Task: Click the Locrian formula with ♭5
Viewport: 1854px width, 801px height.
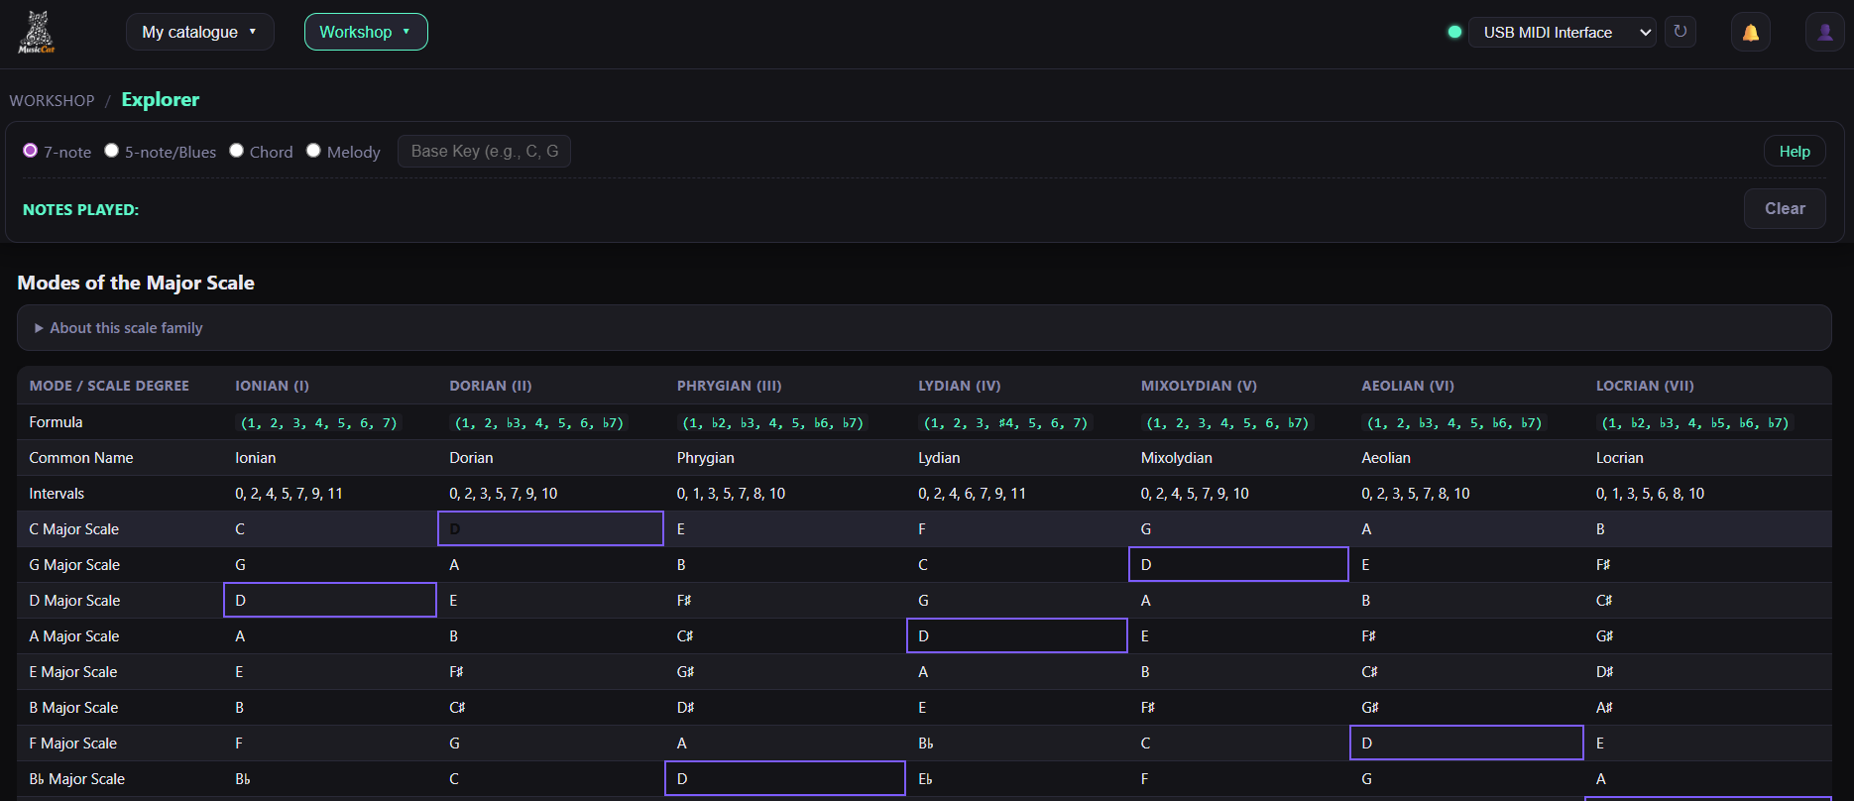Action: (1695, 422)
